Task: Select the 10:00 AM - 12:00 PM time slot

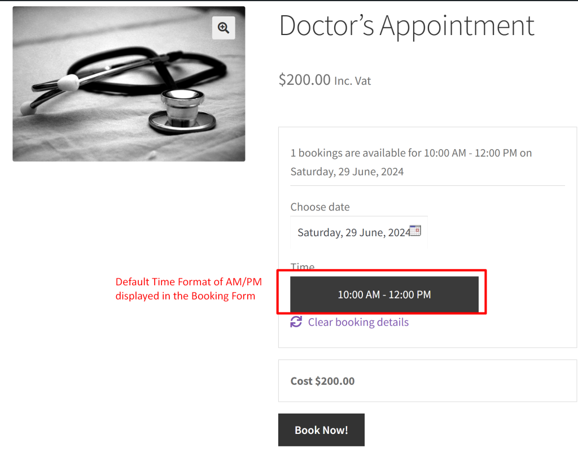Action: (384, 294)
